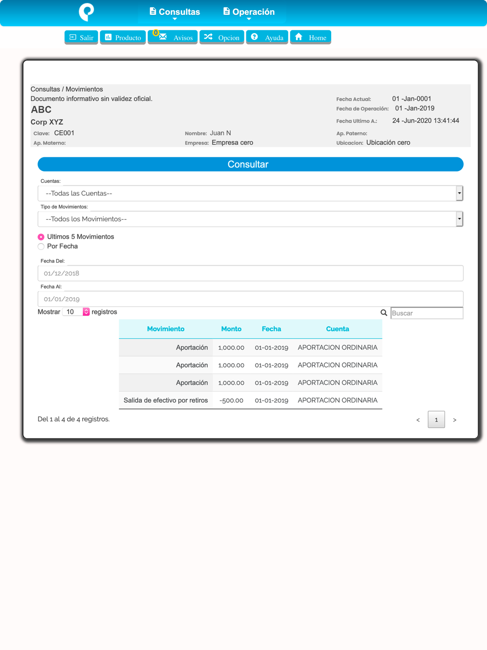Click the Producto button
This screenshot has height=650, width=487.
click(x=123, y=38)
